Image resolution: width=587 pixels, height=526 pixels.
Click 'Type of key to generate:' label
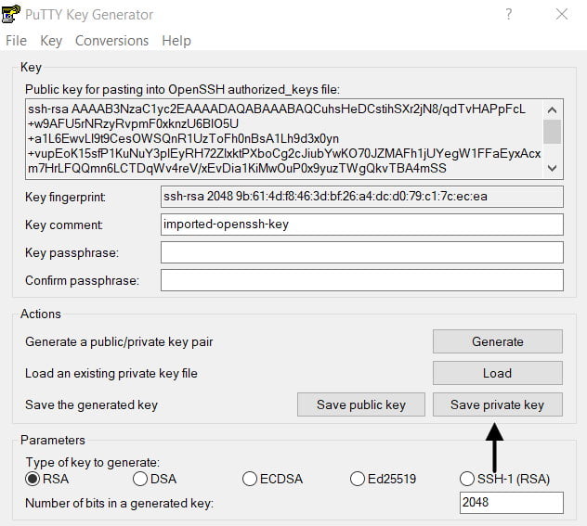[x=93, y=462]
